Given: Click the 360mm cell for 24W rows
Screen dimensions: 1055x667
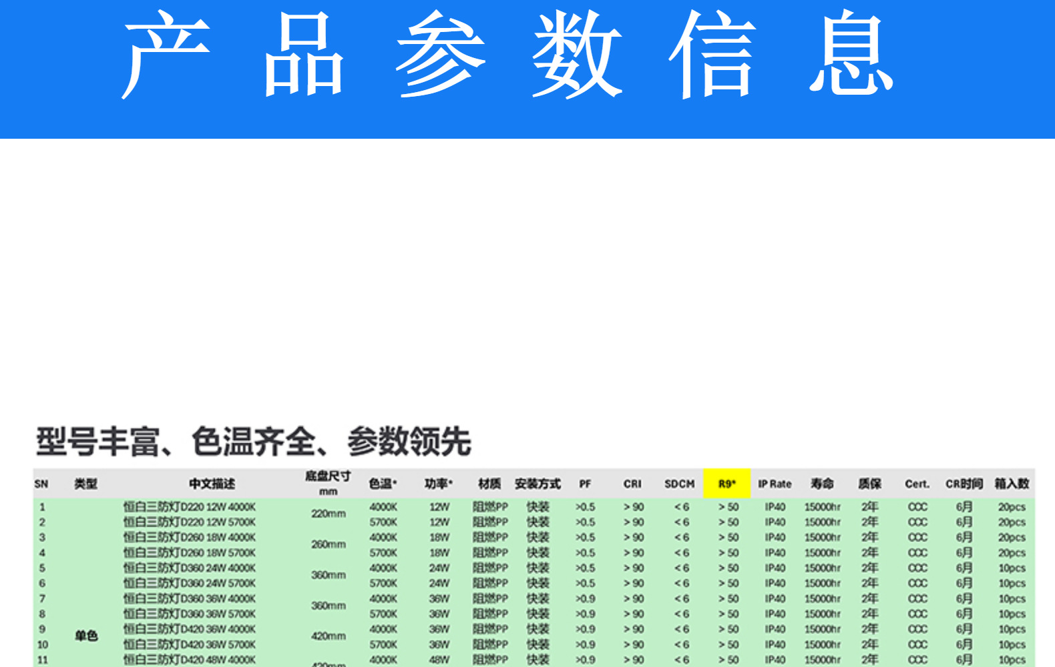Looking at the screenshot, I should point(328,576).
